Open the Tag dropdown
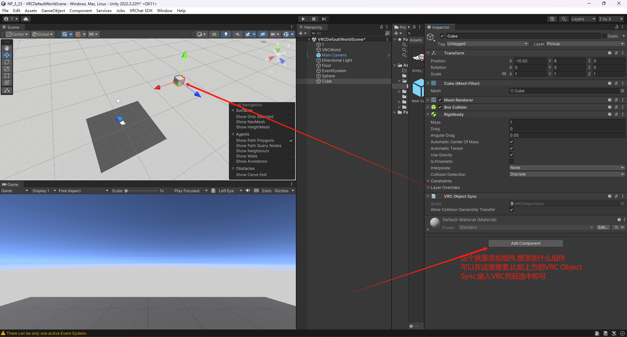 point(487,44)
